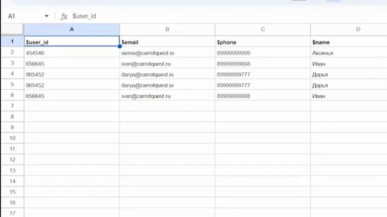This screenshot has height=217, width=387.
Task: Select the $phone header cell
Action: coord(262,42)
